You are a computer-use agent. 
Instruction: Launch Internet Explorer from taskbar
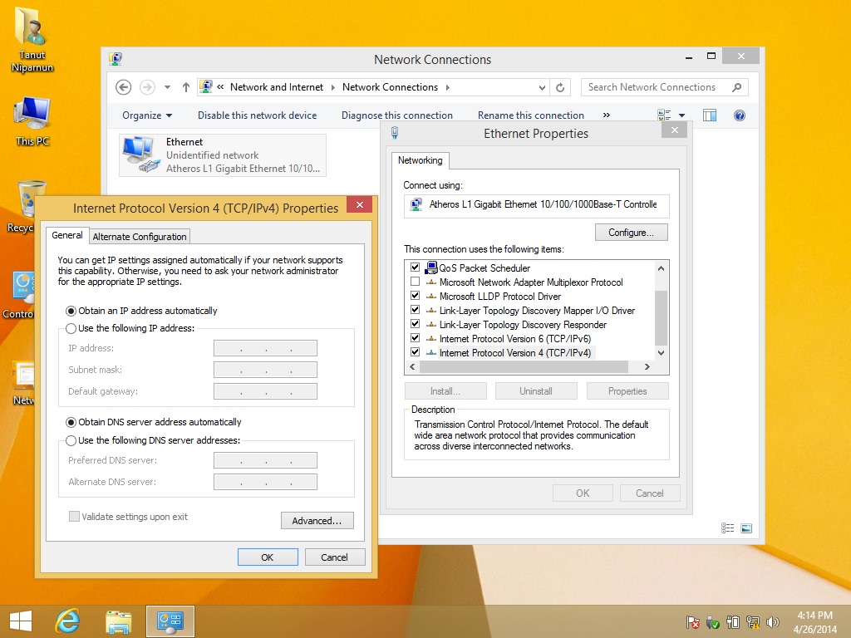click(68, 621)
